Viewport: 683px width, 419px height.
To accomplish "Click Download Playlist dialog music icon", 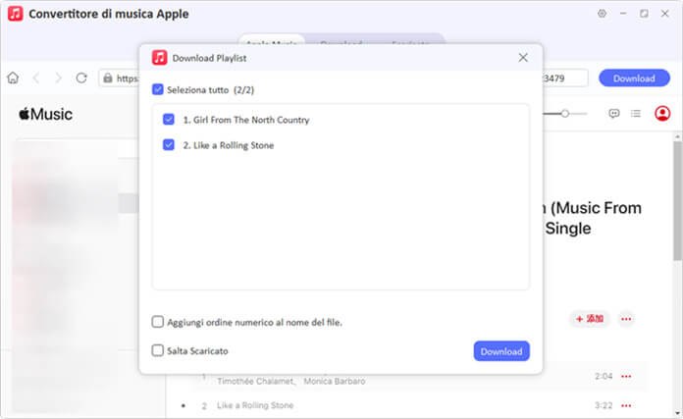I will pos(159,58).
